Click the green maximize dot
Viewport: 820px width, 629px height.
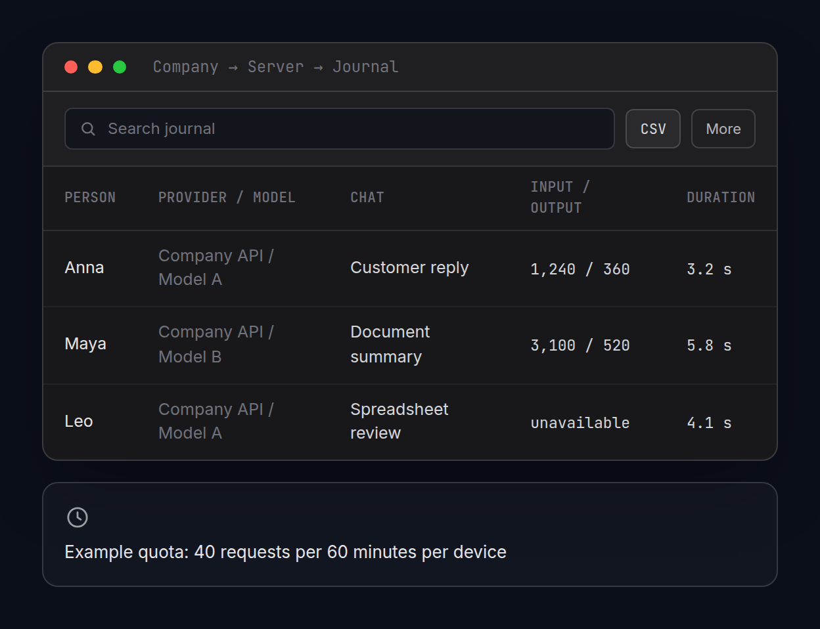120,67
